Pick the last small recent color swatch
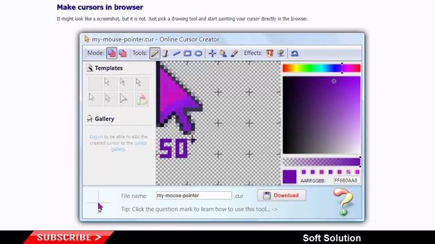This screenshot has height=244, width=435. pyautogui.click(x=358, y=172)
